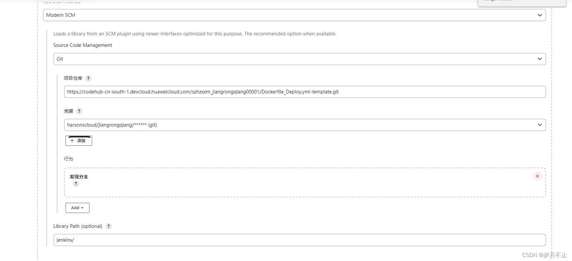The image size is (572, 261).
Task: Click the 添加 credentials button
Action: coord(79,141)
